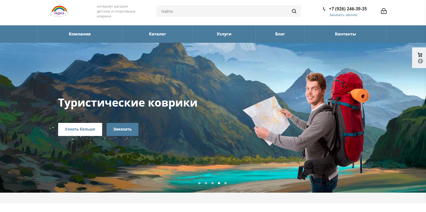The image size is (426, 212).
Task: Open the Каталог menu item
Action: 158,34
